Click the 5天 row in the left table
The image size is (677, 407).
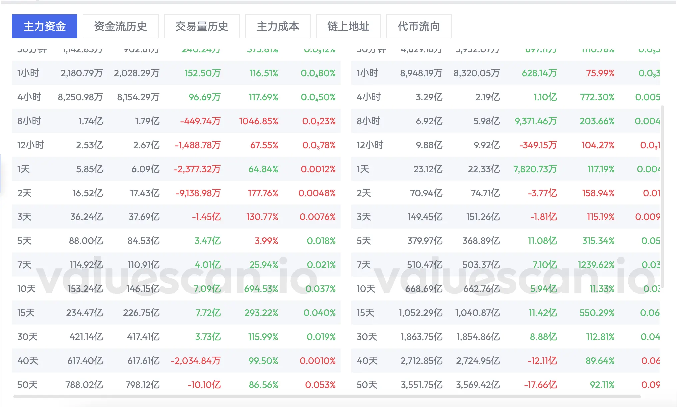[24, 241]
